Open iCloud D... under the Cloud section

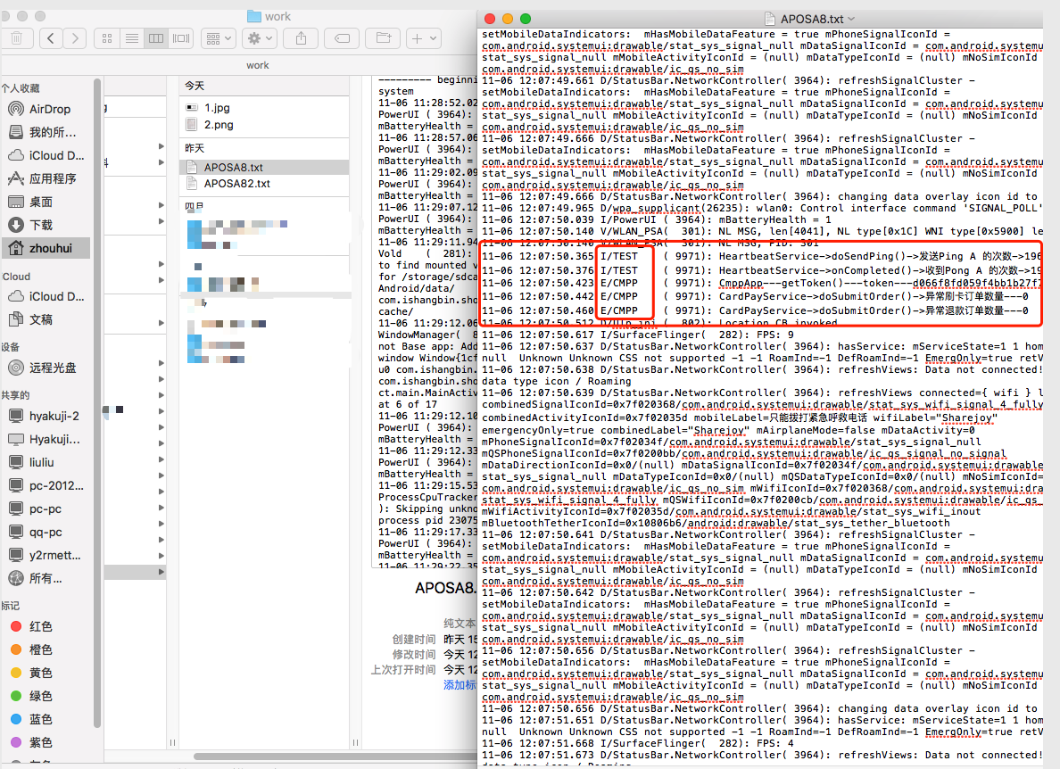(48, 296)
